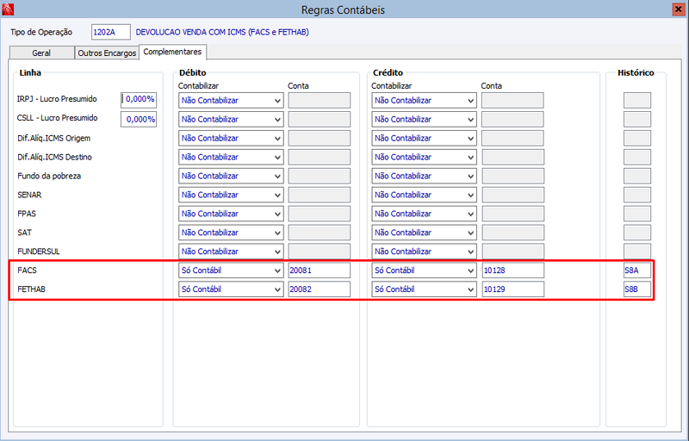Click FETHAB Débito Conta field 20082

(x=320, y=289)
